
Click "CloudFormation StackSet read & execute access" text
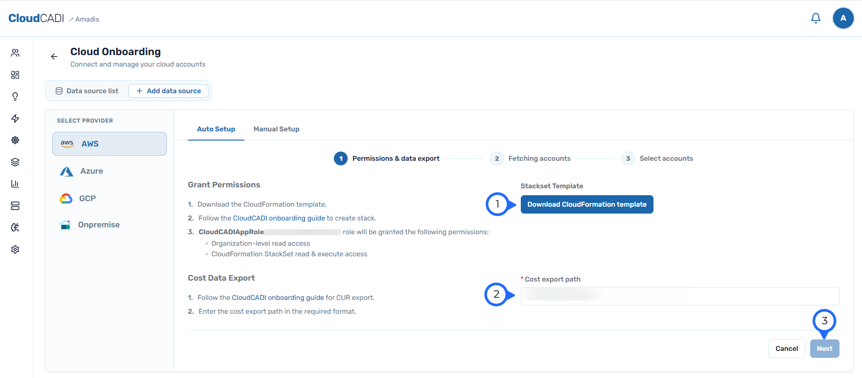point(289,254)
